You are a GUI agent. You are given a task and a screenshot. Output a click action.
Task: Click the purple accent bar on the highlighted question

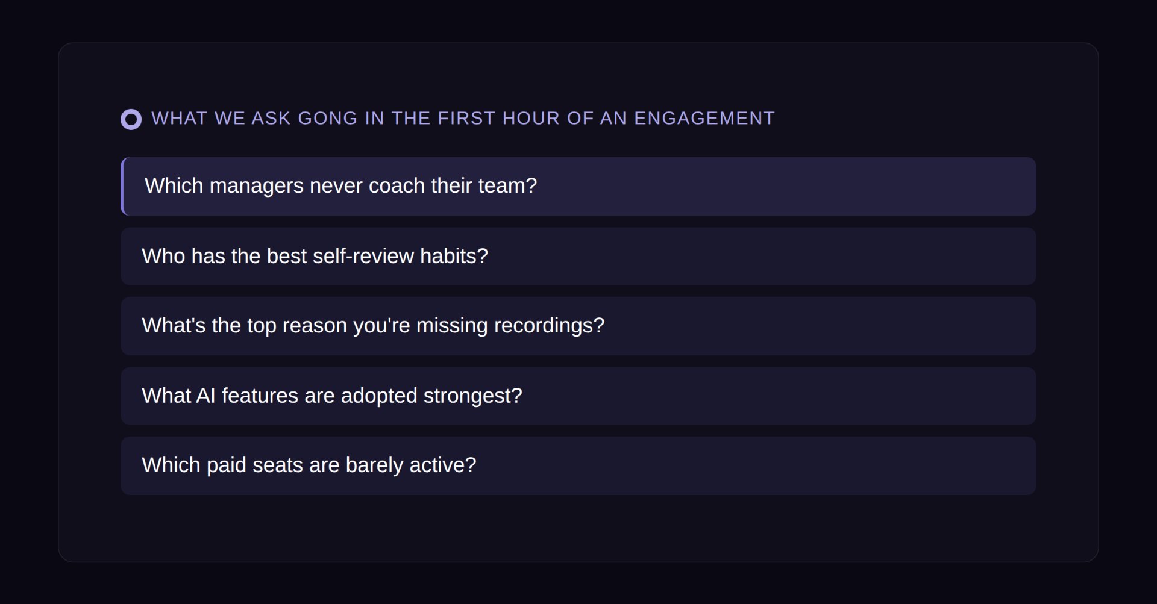click(x=122, y=187)
